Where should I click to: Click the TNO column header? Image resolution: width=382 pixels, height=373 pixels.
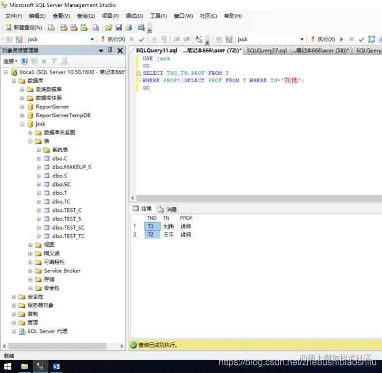tap(152, 218)
